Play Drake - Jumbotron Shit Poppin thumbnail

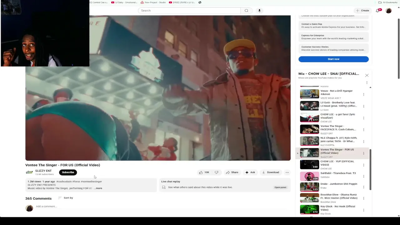[x=309, y=187]
